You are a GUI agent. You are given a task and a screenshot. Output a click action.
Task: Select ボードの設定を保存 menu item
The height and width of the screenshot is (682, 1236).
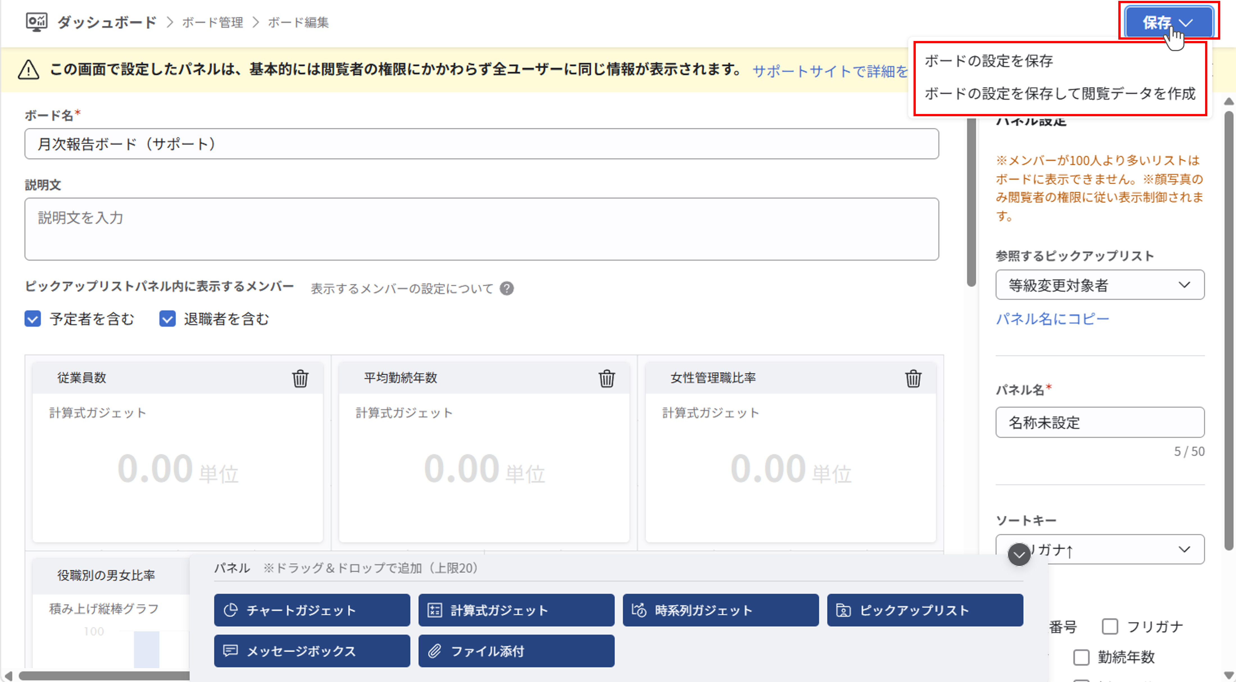989,61
